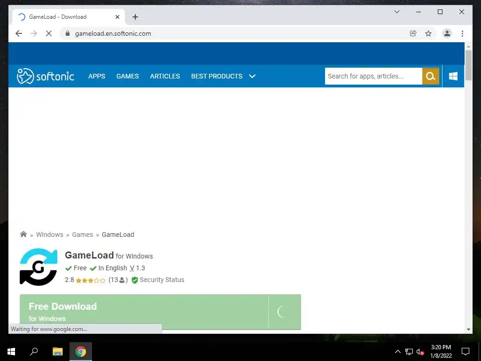This screenshot has width=481, height=361.
Task: Click the Free Download for Windows button
Action: coord(160,312)
